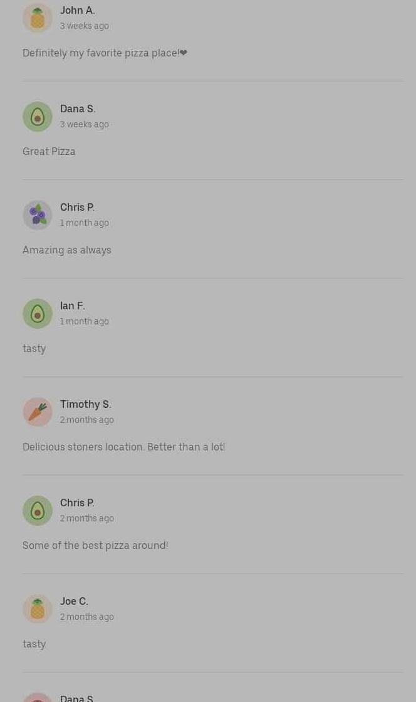Click Ian F.'s avocado avatar icon
This screenshot has height=702, width=416.
[38, 314]
